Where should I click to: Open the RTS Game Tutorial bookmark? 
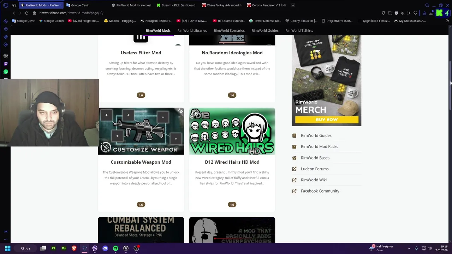[229, 21]
